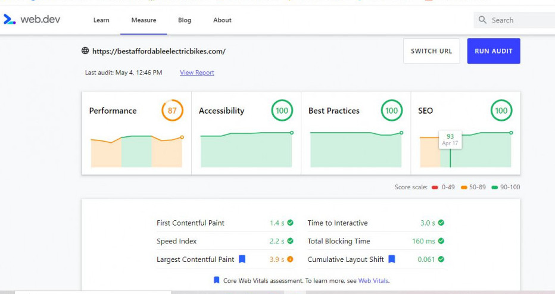Open the Learn menu item
Image resolution: width=555 pixels, height=294 pixels.
[101, 20]
